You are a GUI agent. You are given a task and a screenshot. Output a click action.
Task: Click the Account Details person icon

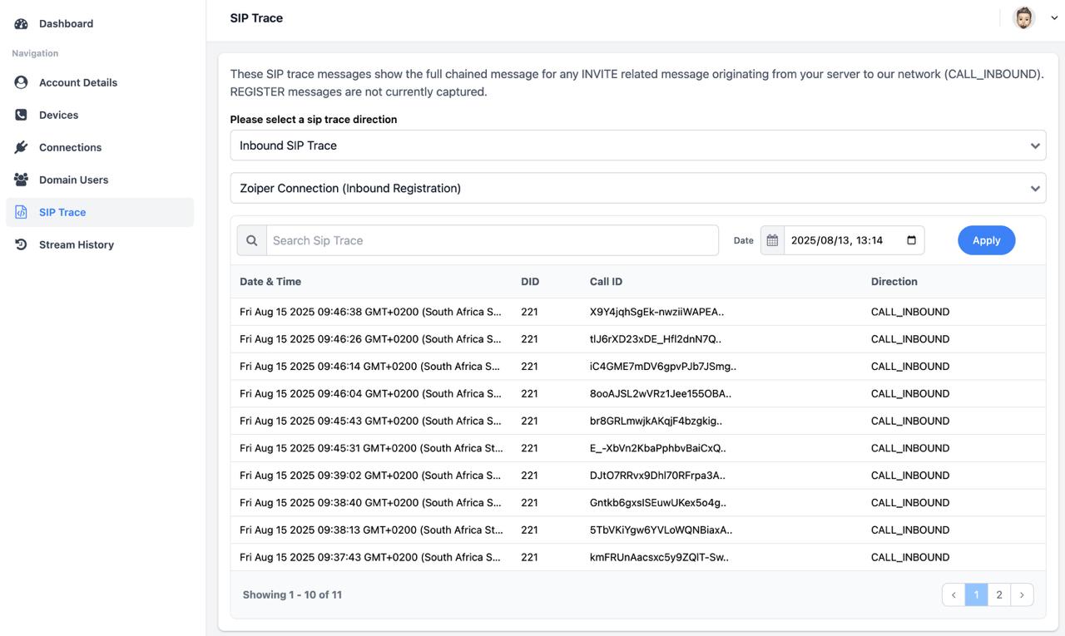click(x=21, y=82)
